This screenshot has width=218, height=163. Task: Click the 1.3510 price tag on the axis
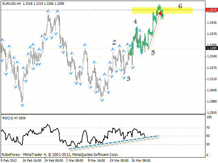click(x=211, y=11)
